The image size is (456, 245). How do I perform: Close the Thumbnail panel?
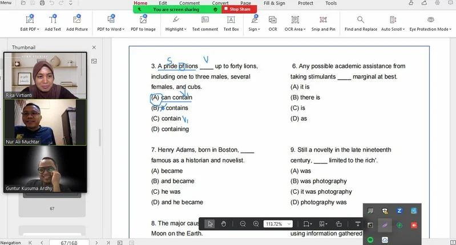tap(94, 47)
